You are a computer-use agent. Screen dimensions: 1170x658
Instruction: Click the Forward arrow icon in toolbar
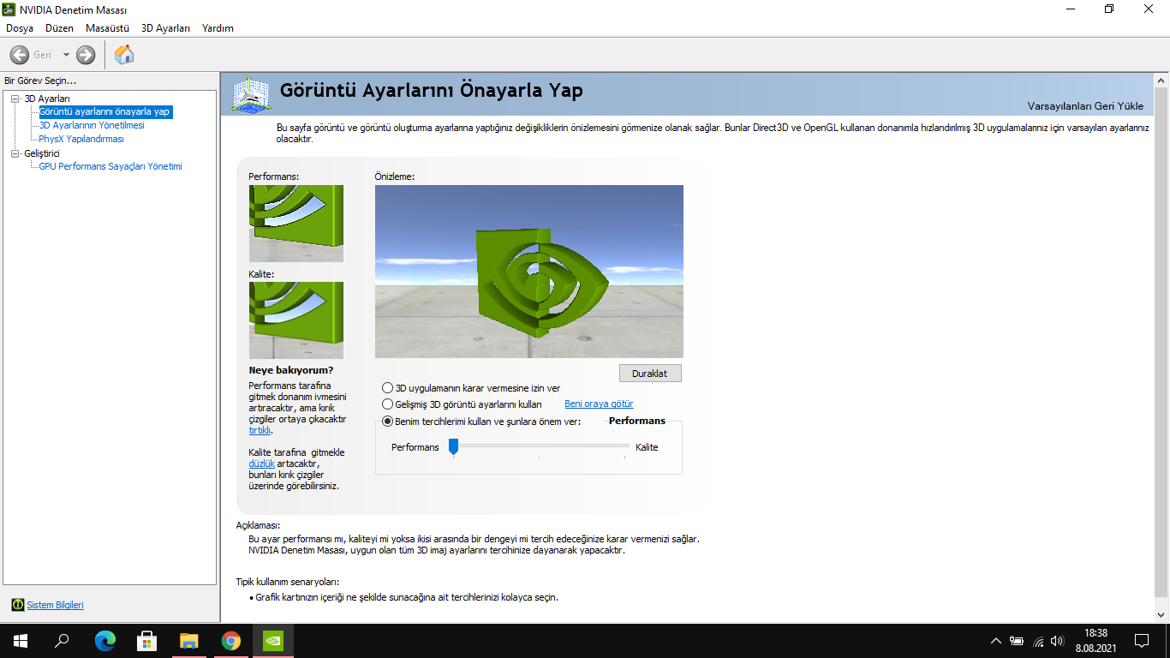click(x=86, y=55)
